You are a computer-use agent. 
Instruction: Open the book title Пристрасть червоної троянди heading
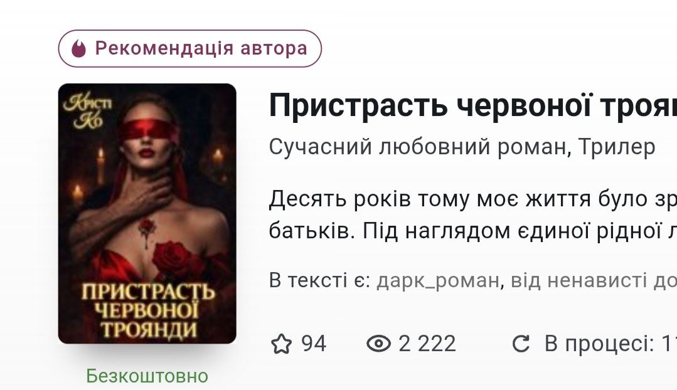tap(473, 105)
